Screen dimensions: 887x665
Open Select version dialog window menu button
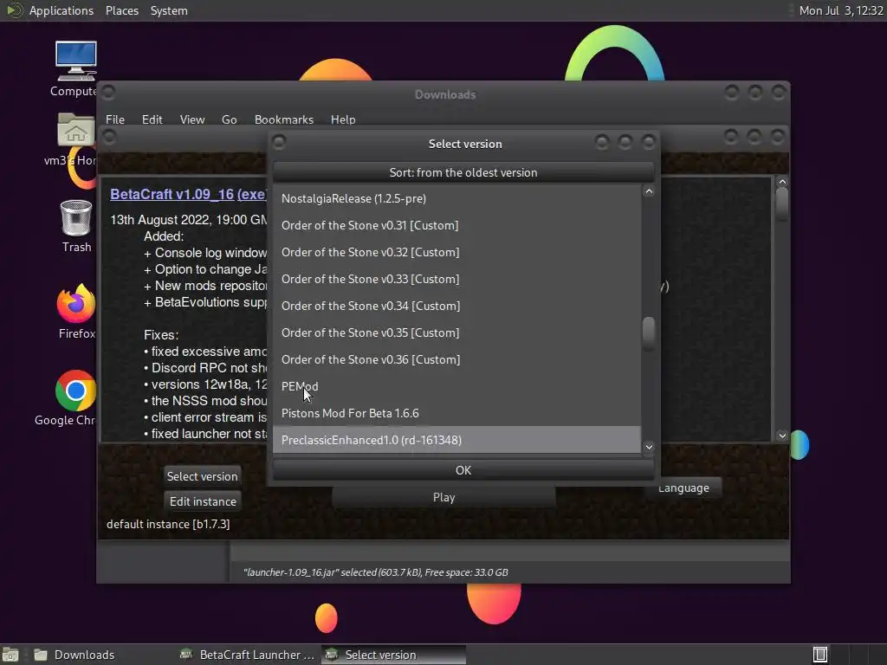pos(279,141)
